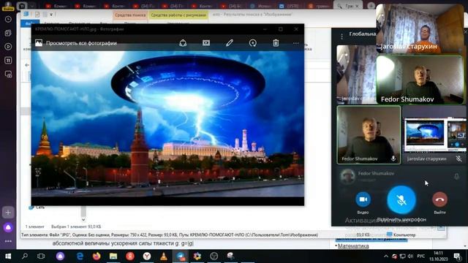Open File Explorer from the taskbar
The height and width of the screenshot is (263, 468).
[113, 256]
